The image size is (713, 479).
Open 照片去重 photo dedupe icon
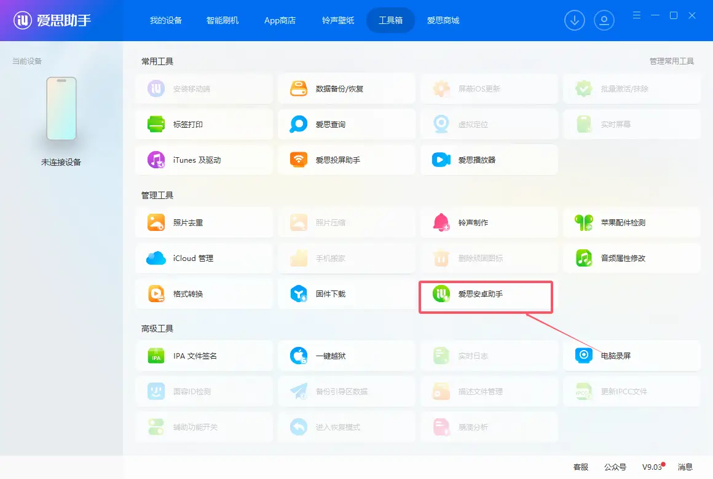156,223
